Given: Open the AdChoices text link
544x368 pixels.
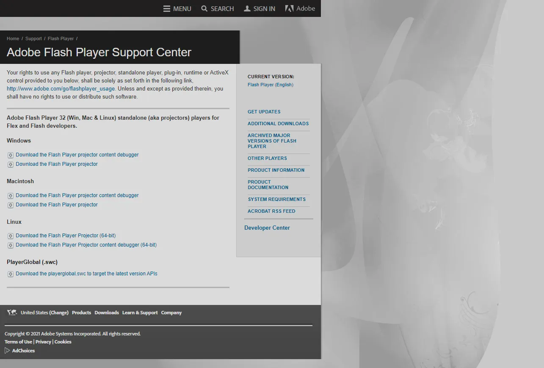Looking at the screenshot, I should [23, 351].
